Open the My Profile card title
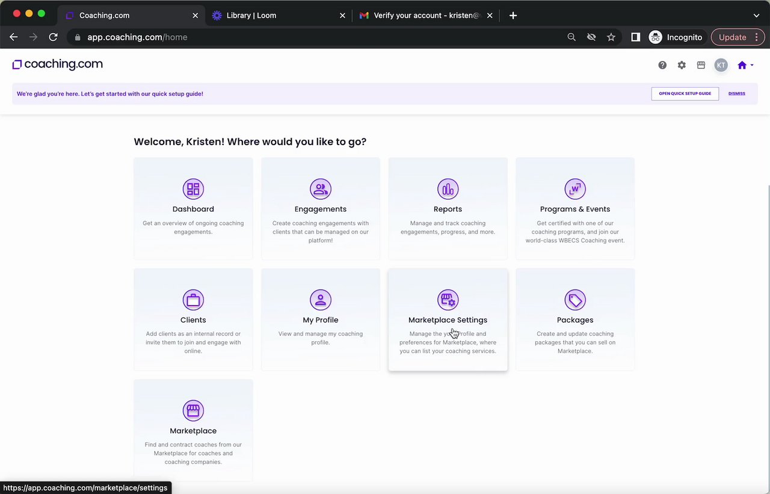 point(321,320)
